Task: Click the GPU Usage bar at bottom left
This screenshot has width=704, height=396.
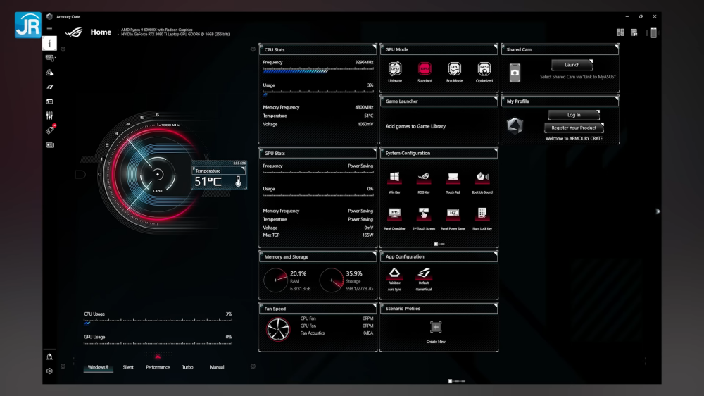Action: click(x=158, y=343)
